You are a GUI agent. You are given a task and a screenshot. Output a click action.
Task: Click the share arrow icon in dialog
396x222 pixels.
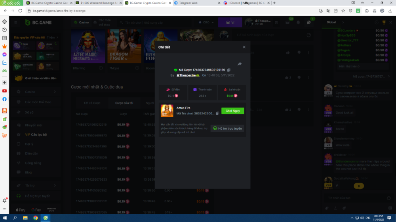[x=240, y=64]
